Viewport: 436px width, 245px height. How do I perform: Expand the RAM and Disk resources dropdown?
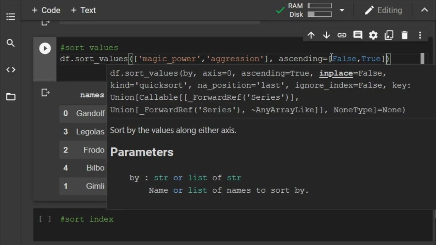pyautogui.click(x=342, y=10)
